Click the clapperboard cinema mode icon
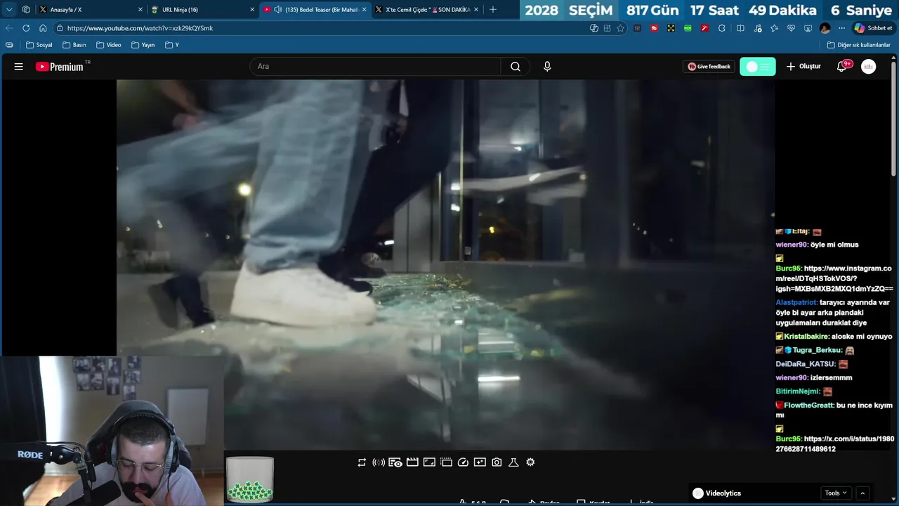The height and width of the screenshot is (506, 899). click(412, 462)
